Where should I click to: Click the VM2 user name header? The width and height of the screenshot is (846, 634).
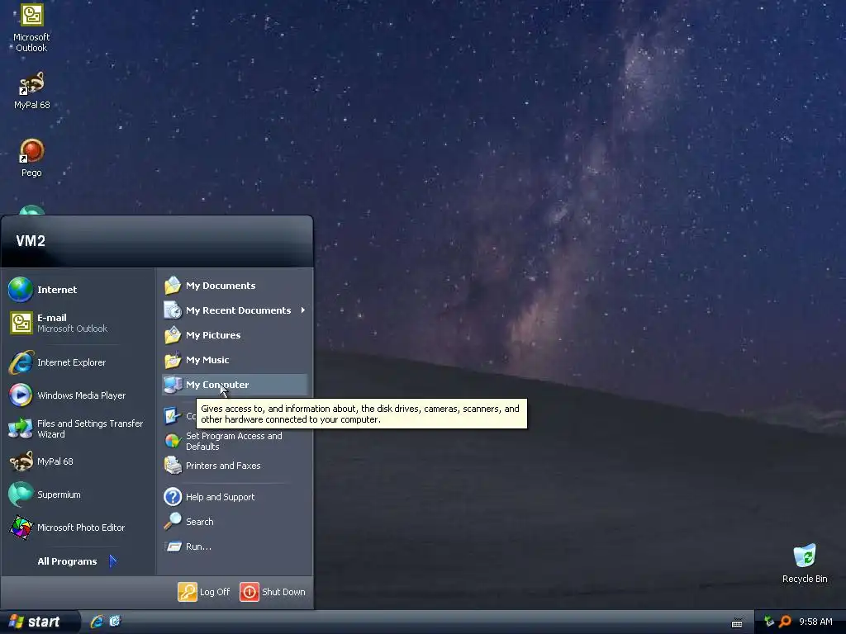point(31,241)
